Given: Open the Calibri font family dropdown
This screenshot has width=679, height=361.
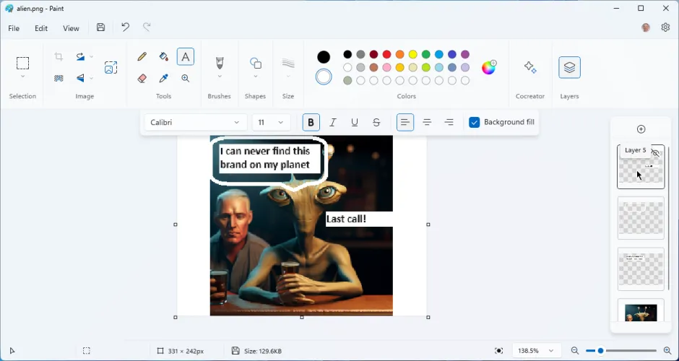Looking at the screenshot, I should point(195,123).
